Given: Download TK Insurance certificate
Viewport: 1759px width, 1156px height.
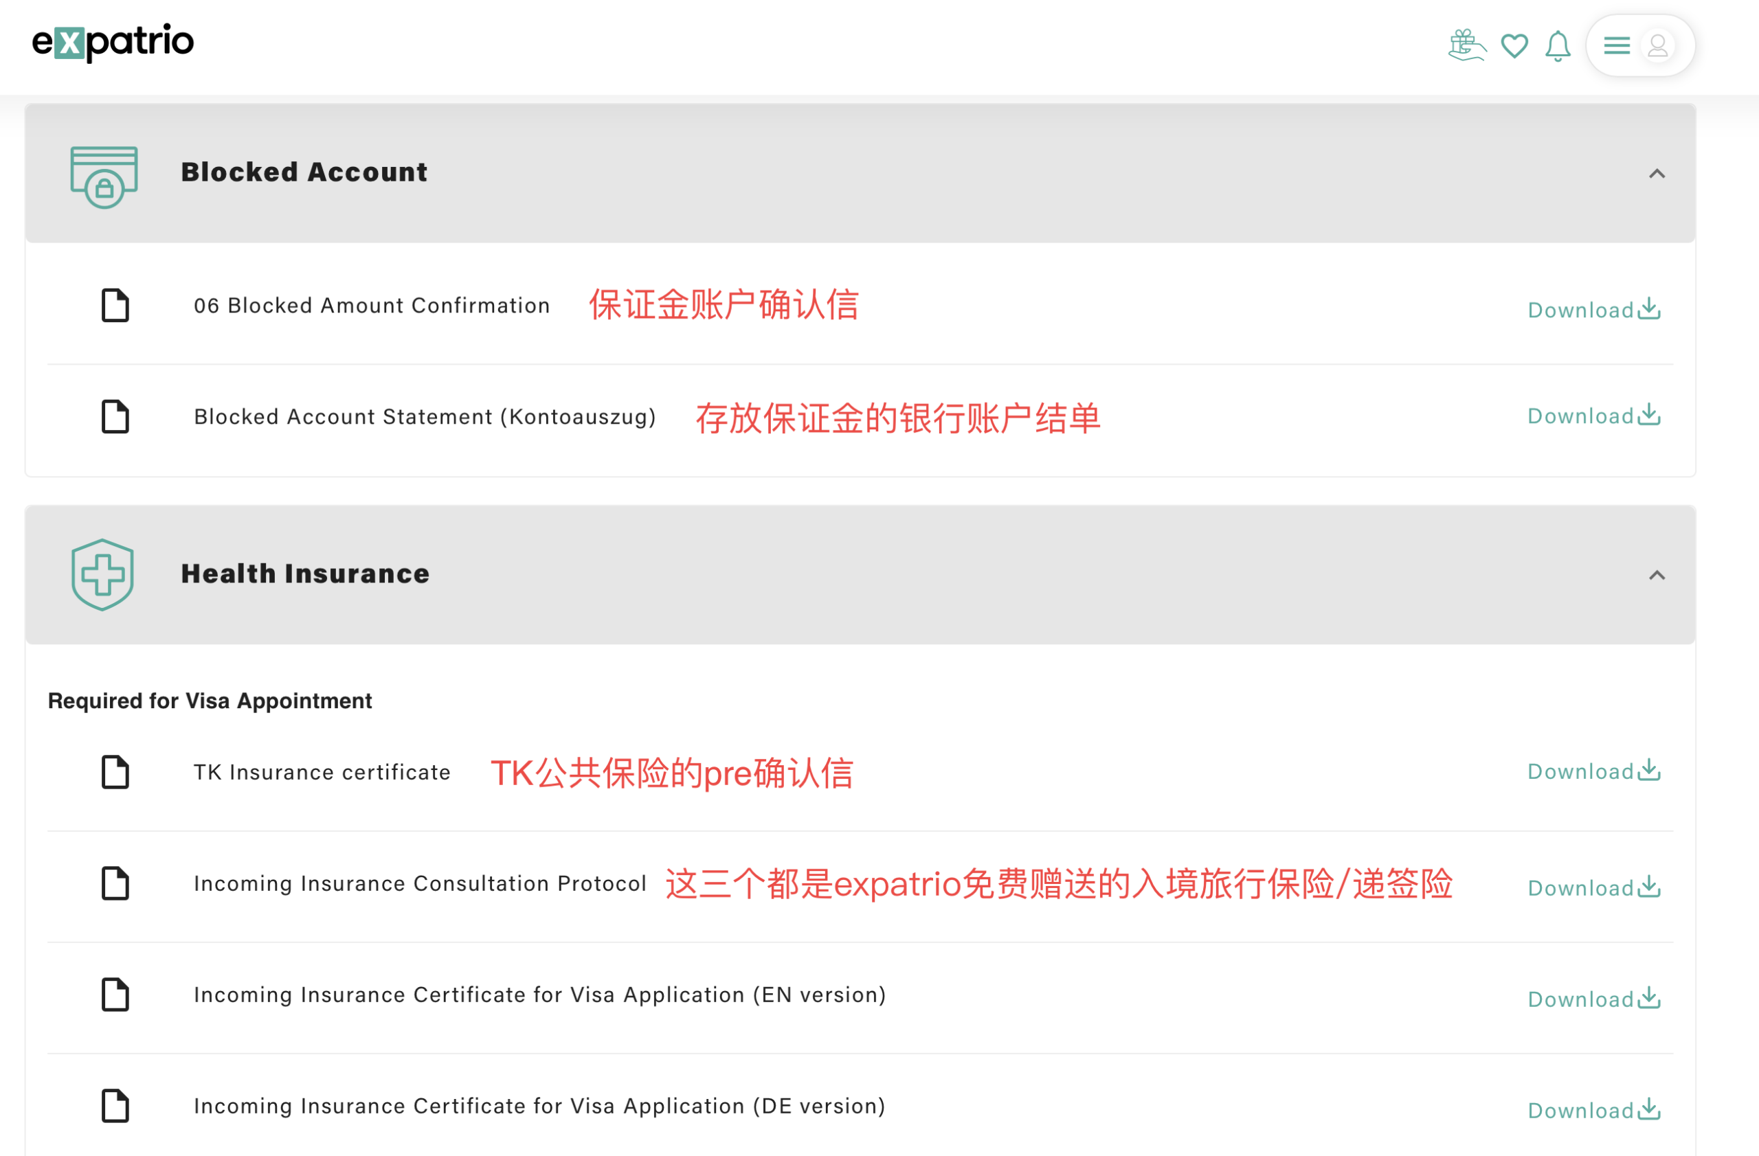Looking at the screenshot, I should [x=1593, y=771].
